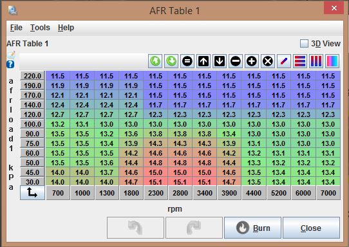Select the 13.4 cell at 75.0 kPa, 1300 rpm
The width and height of the screenshot is (349, 247).
(107, 143)
